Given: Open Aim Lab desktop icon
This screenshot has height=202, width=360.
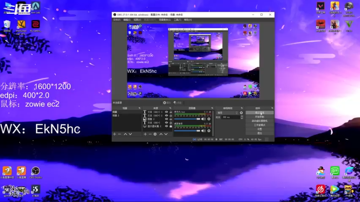Looking at the screenshot, I should click(x=36, y=7).
